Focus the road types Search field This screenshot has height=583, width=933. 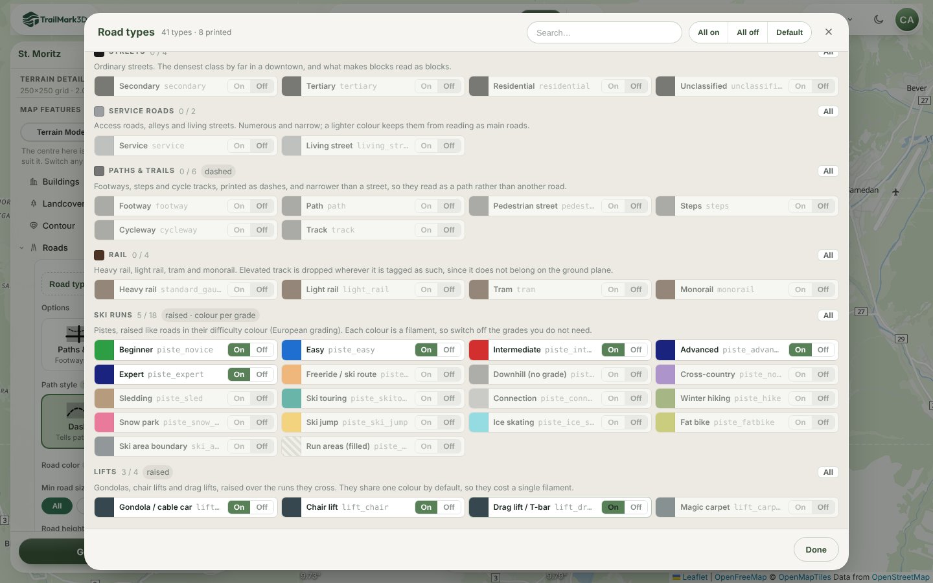(x=604, y=32)
